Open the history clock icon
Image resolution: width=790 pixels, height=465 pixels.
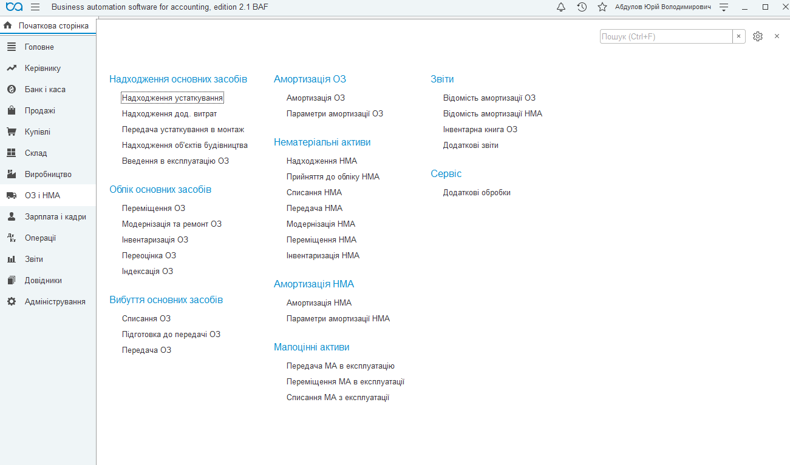point(582,7)
